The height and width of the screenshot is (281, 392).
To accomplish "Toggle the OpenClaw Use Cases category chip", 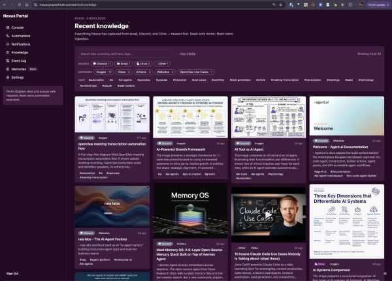I will tap(196, 72).
